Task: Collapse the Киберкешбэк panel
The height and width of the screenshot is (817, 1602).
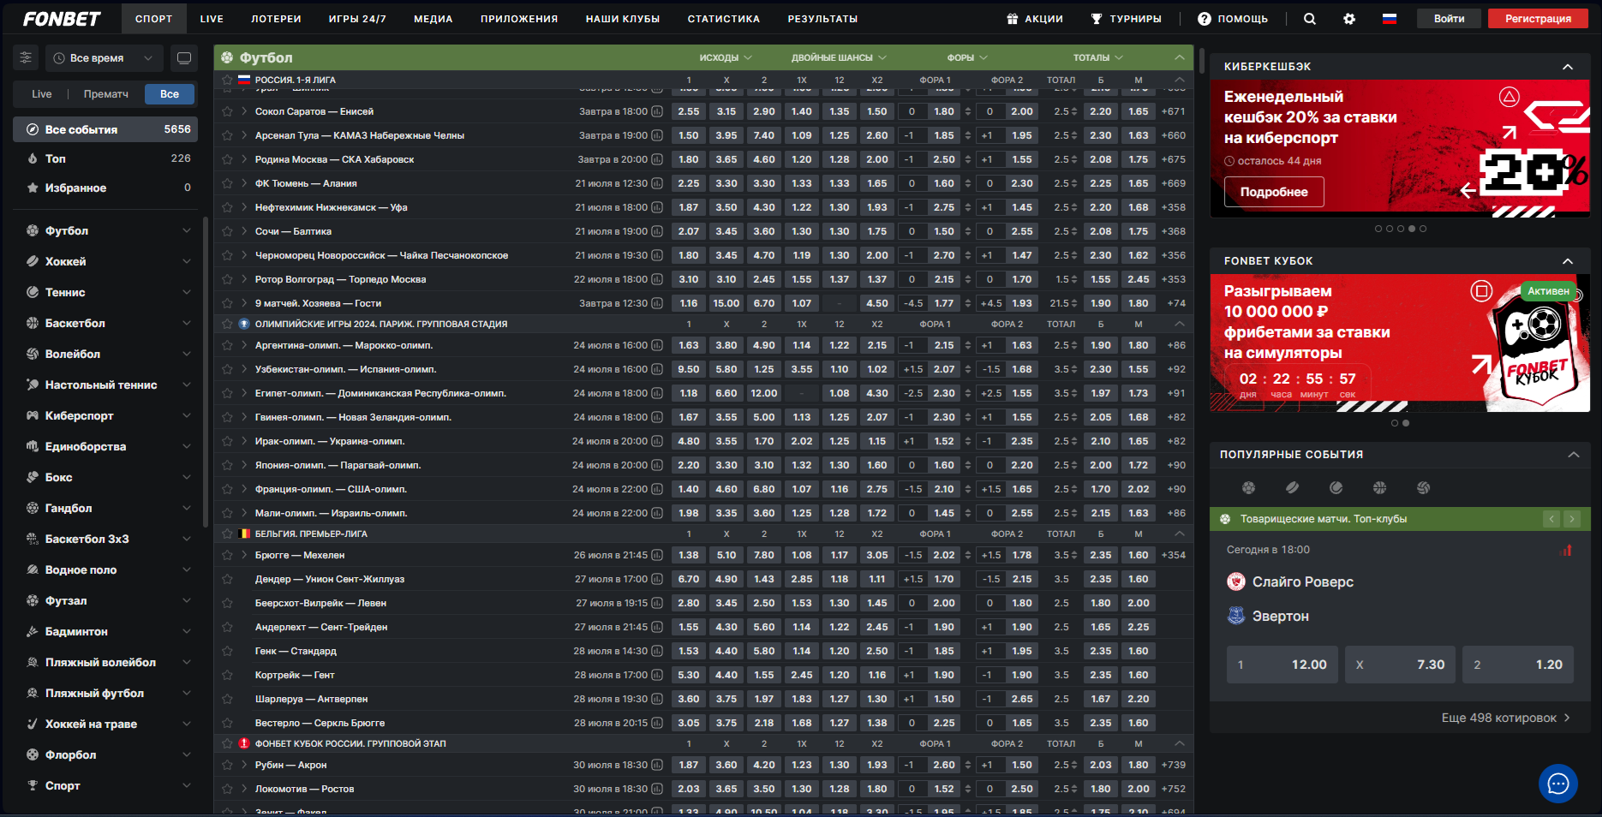Action: pyautogui.click(x=1568, y=67)
